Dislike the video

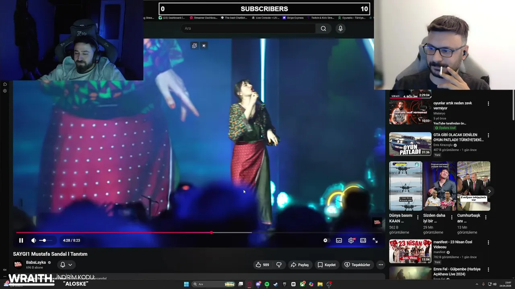click(x=279, y=265)
